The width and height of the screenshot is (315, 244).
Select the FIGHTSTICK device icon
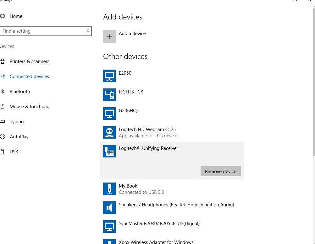(109, 95)
